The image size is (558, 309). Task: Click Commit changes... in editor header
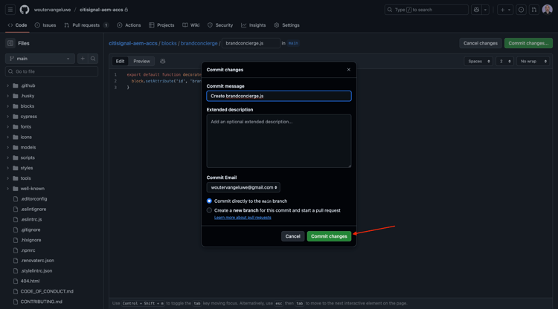(x=528, y=43)
